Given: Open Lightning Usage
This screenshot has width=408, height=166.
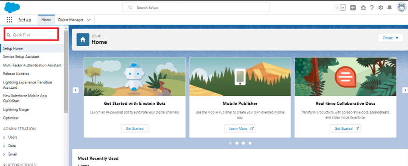Looking at the screenshot, I should (16, 109).
